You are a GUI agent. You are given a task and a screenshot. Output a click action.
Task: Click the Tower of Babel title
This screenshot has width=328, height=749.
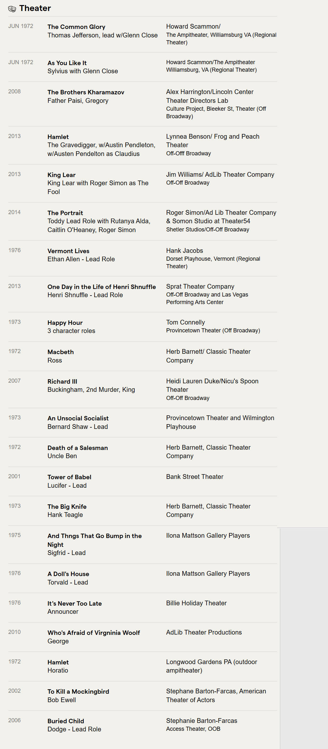[x=69, y=477]
